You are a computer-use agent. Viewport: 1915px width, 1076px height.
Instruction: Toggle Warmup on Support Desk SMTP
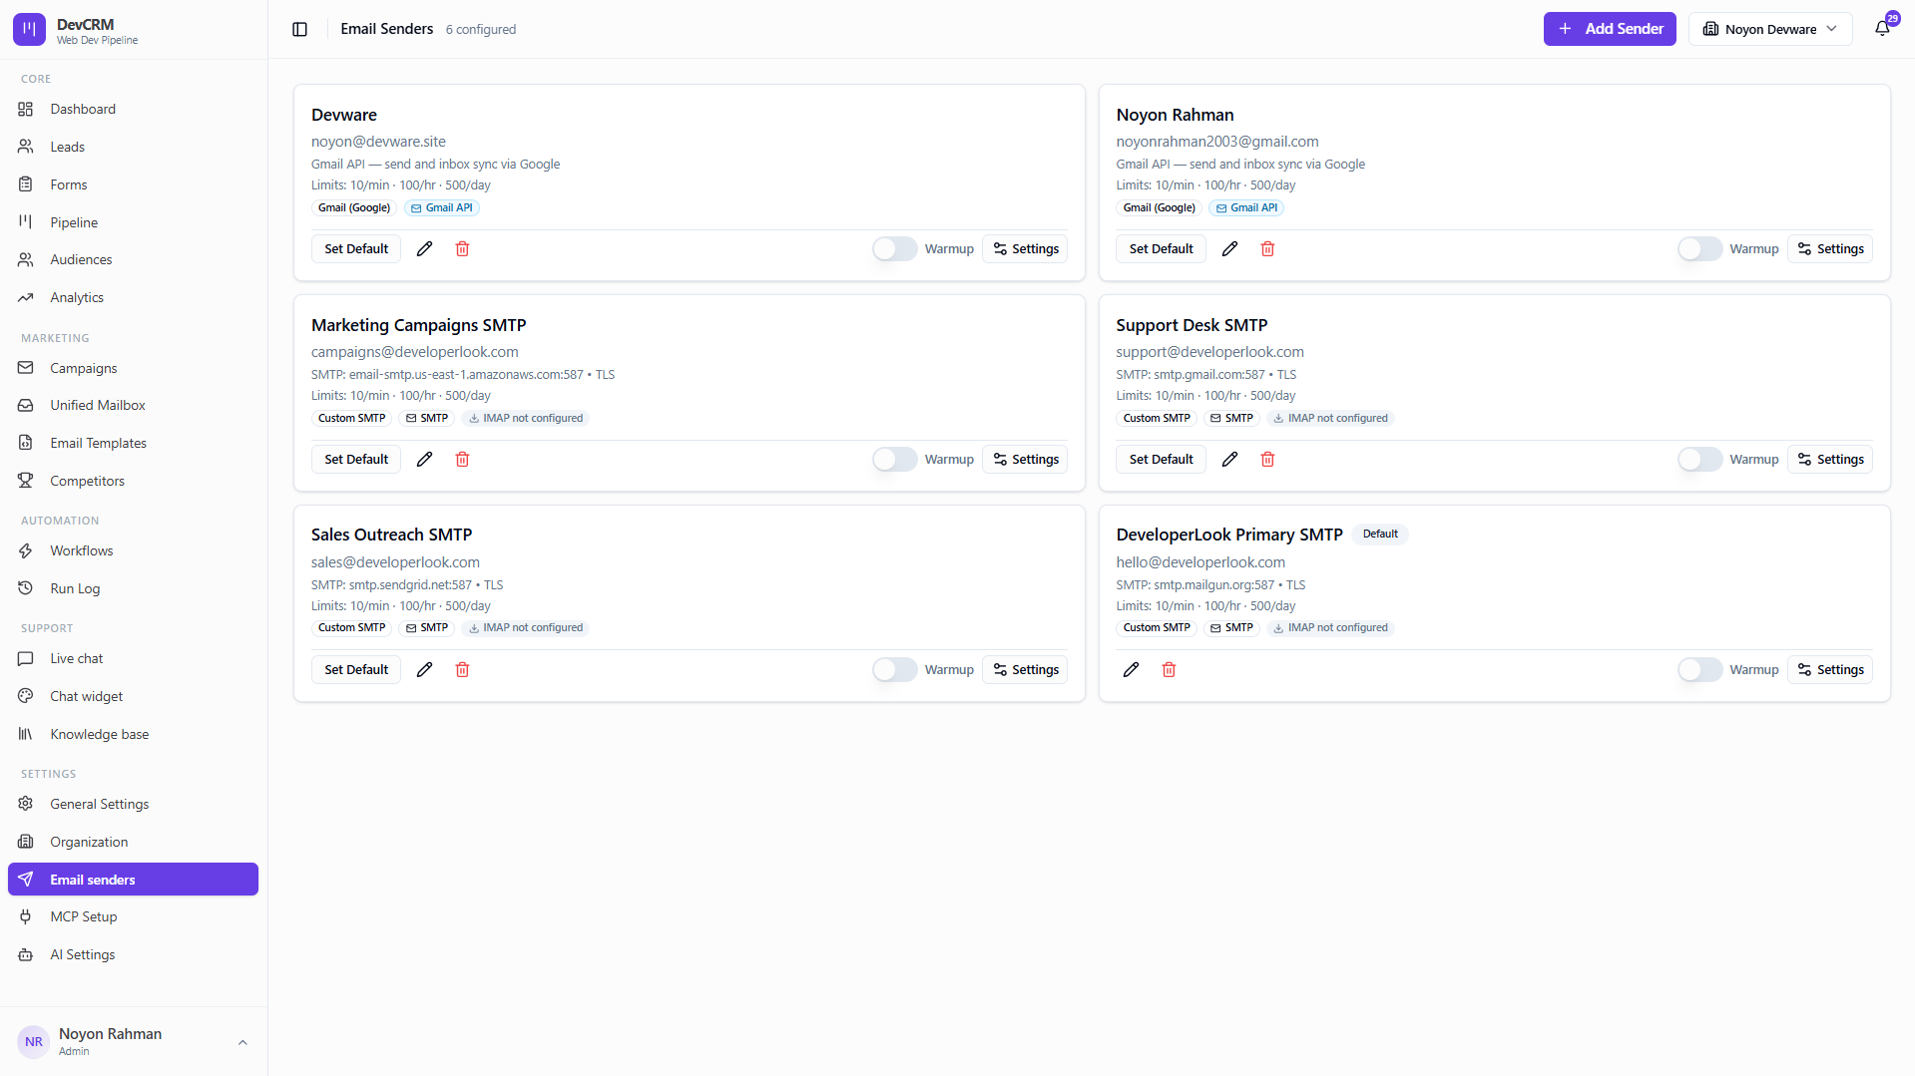coord(1699,460)
